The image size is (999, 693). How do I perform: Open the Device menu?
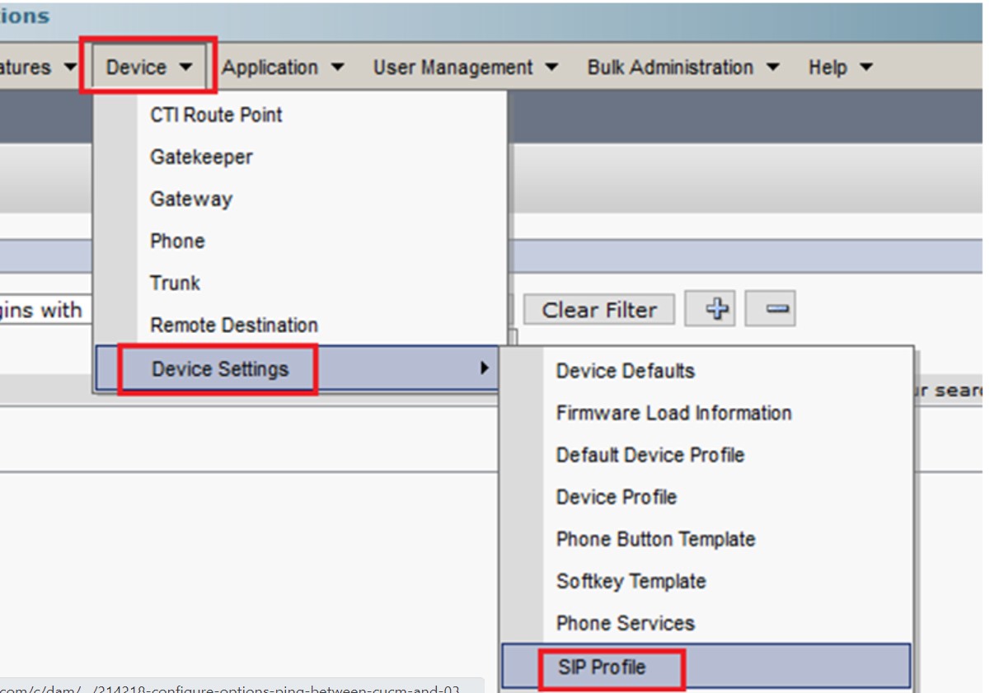point(148,68)
